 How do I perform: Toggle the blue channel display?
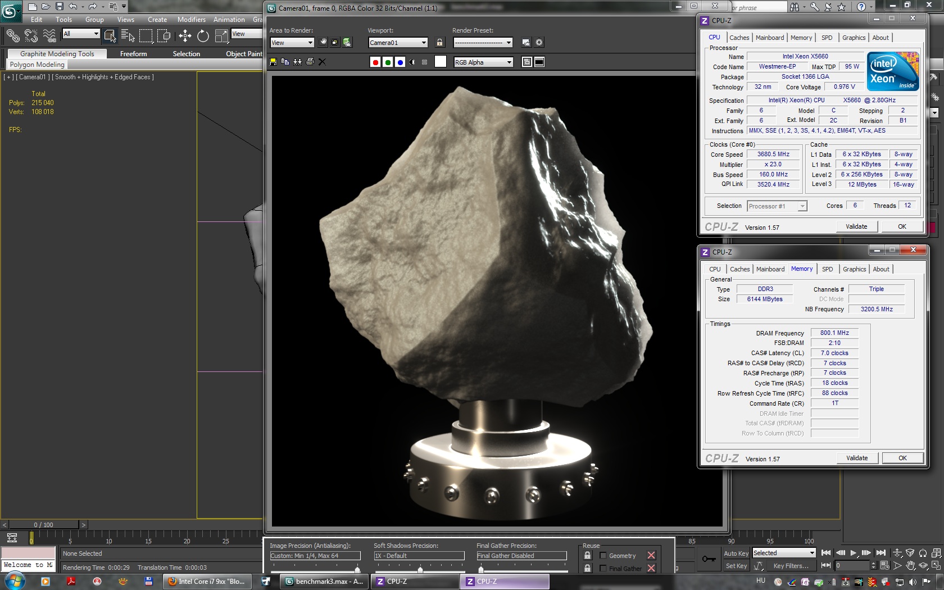[x=400, y=62]
